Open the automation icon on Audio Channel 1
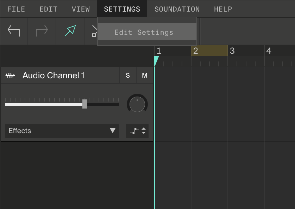This screenshot has width=295, height=209. coord(134,131)
